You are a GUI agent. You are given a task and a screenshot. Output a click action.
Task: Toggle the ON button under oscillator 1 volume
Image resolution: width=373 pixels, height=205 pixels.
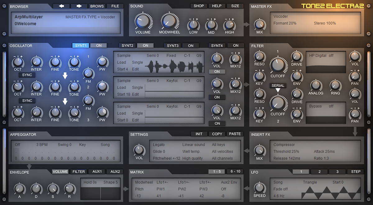217,71
